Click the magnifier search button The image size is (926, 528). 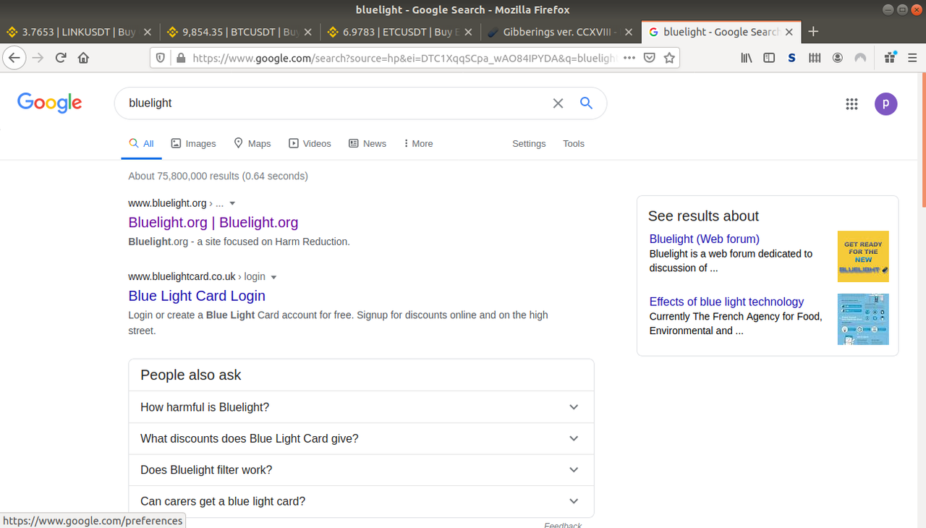tap(587, 103)
